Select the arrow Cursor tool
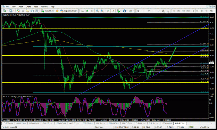217x130 pixels. 138,11
